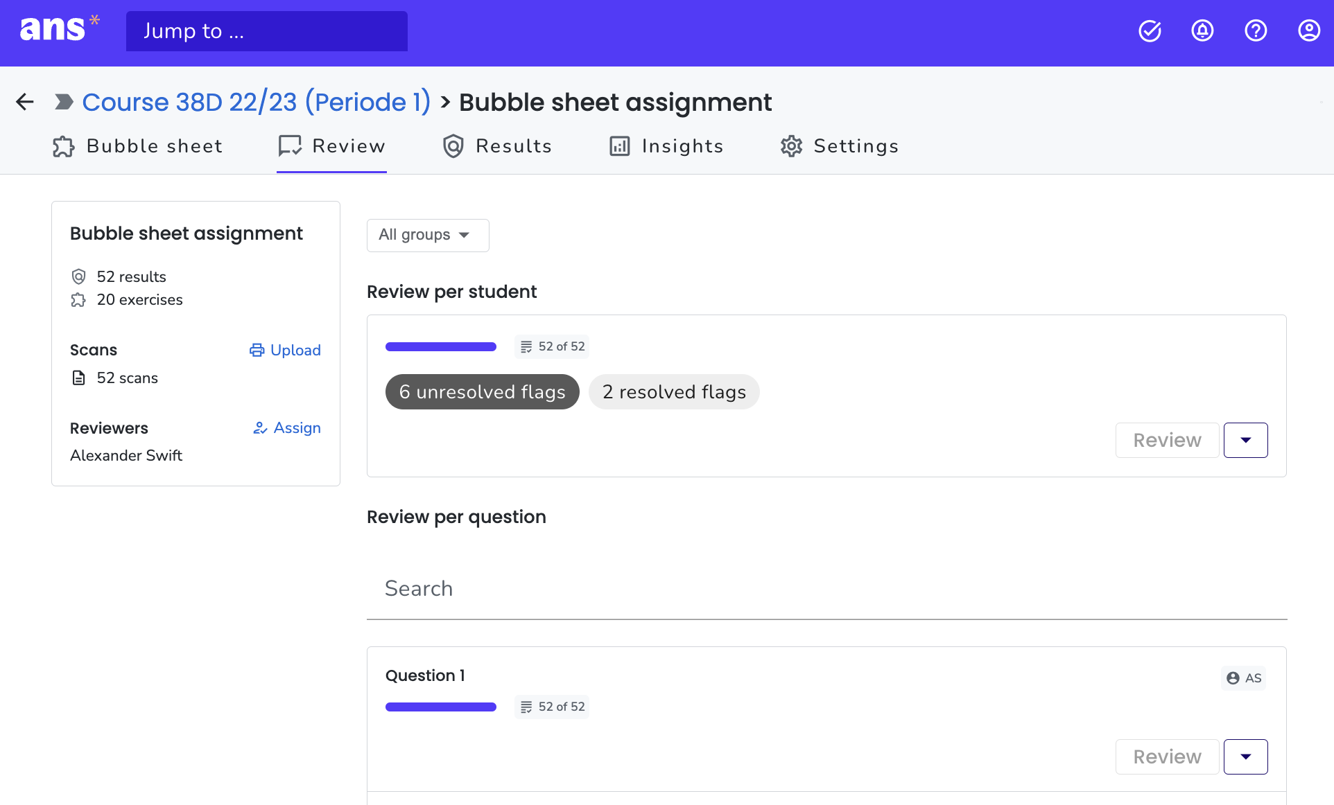This screenshot has width=1334, height=805.
Task: Click the shield icon on Results tab
Action: pos(453,146)
